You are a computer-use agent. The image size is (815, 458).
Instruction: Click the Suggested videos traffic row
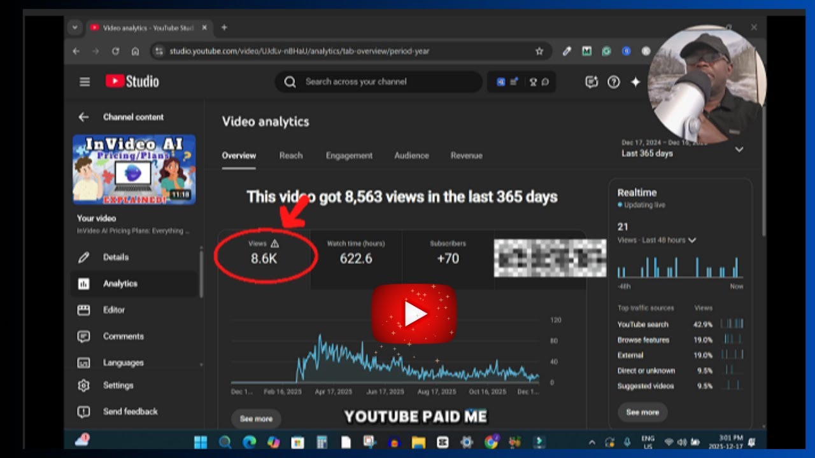point(680,386)
